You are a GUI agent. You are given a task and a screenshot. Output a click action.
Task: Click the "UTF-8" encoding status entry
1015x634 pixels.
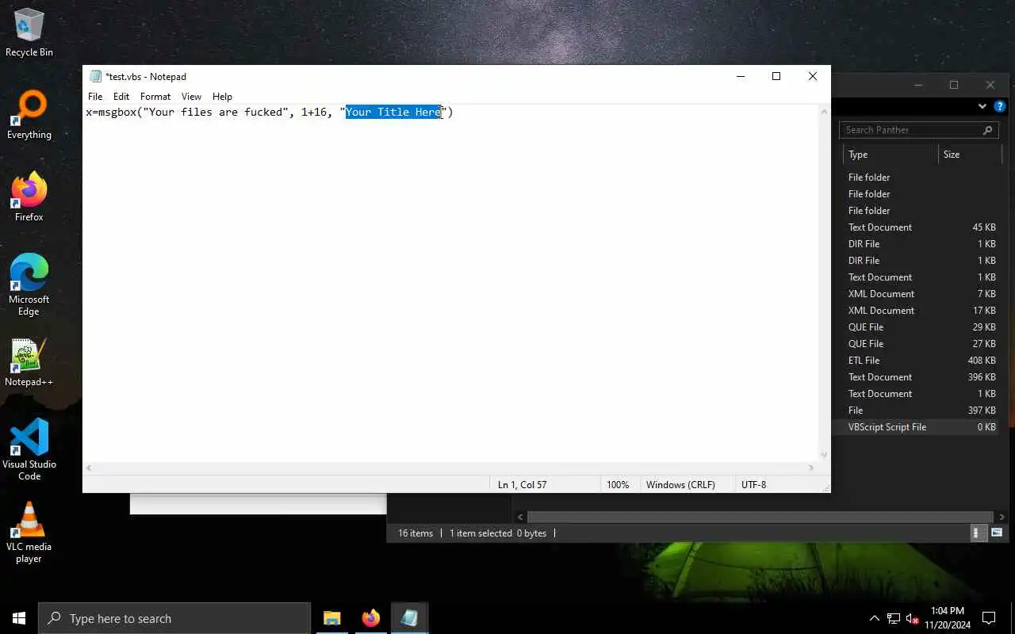pos(753,485)
